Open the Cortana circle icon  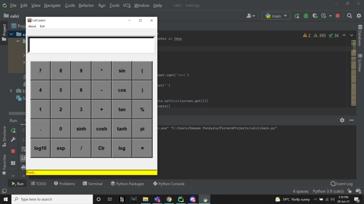(x=98, y=199)
